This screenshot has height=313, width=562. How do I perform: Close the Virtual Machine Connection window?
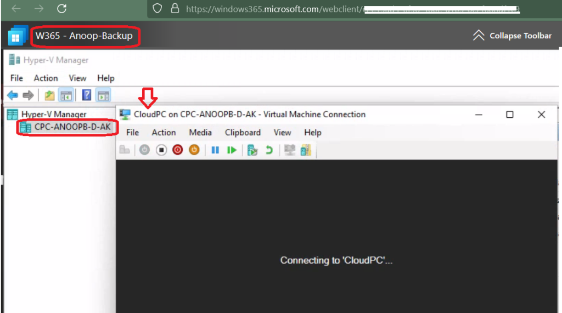click(x=541, y=115)
